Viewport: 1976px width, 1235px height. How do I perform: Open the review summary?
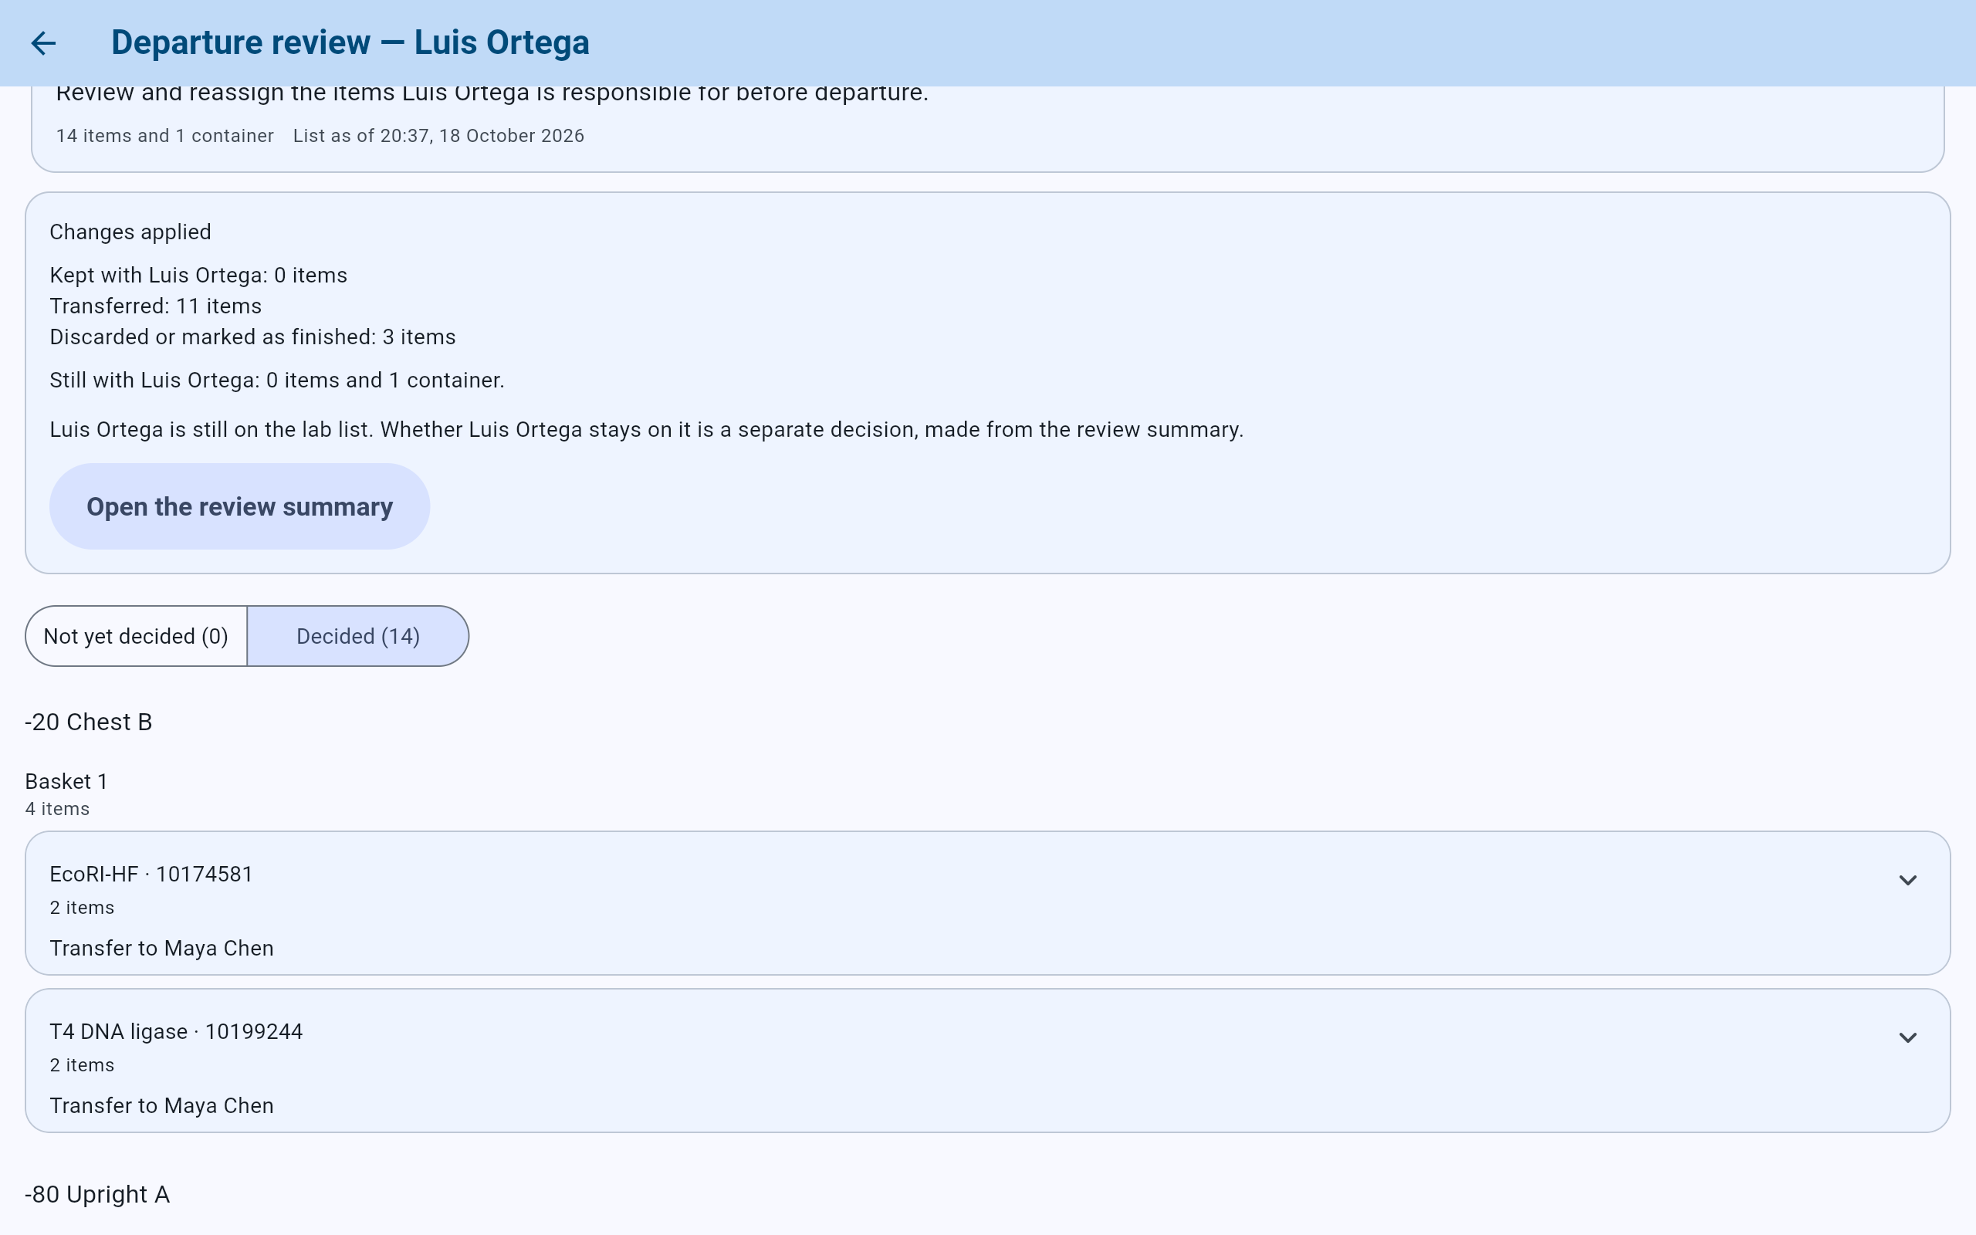pos(239,506)
